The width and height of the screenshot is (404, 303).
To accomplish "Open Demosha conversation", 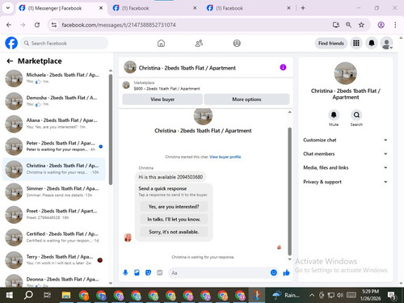I will [x=54, y=101].
